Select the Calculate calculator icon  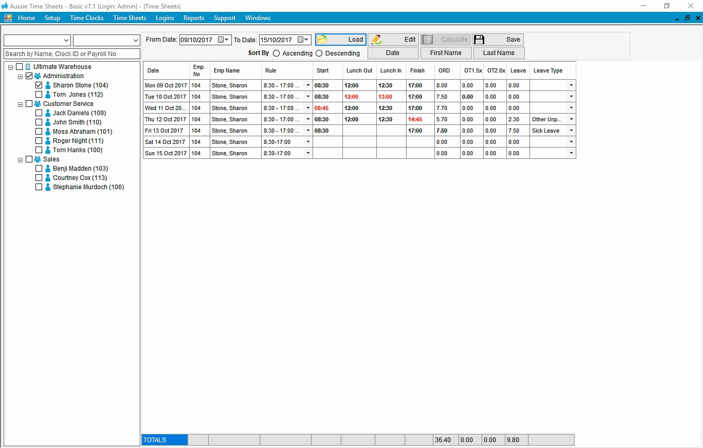click(x=427, y=39)
